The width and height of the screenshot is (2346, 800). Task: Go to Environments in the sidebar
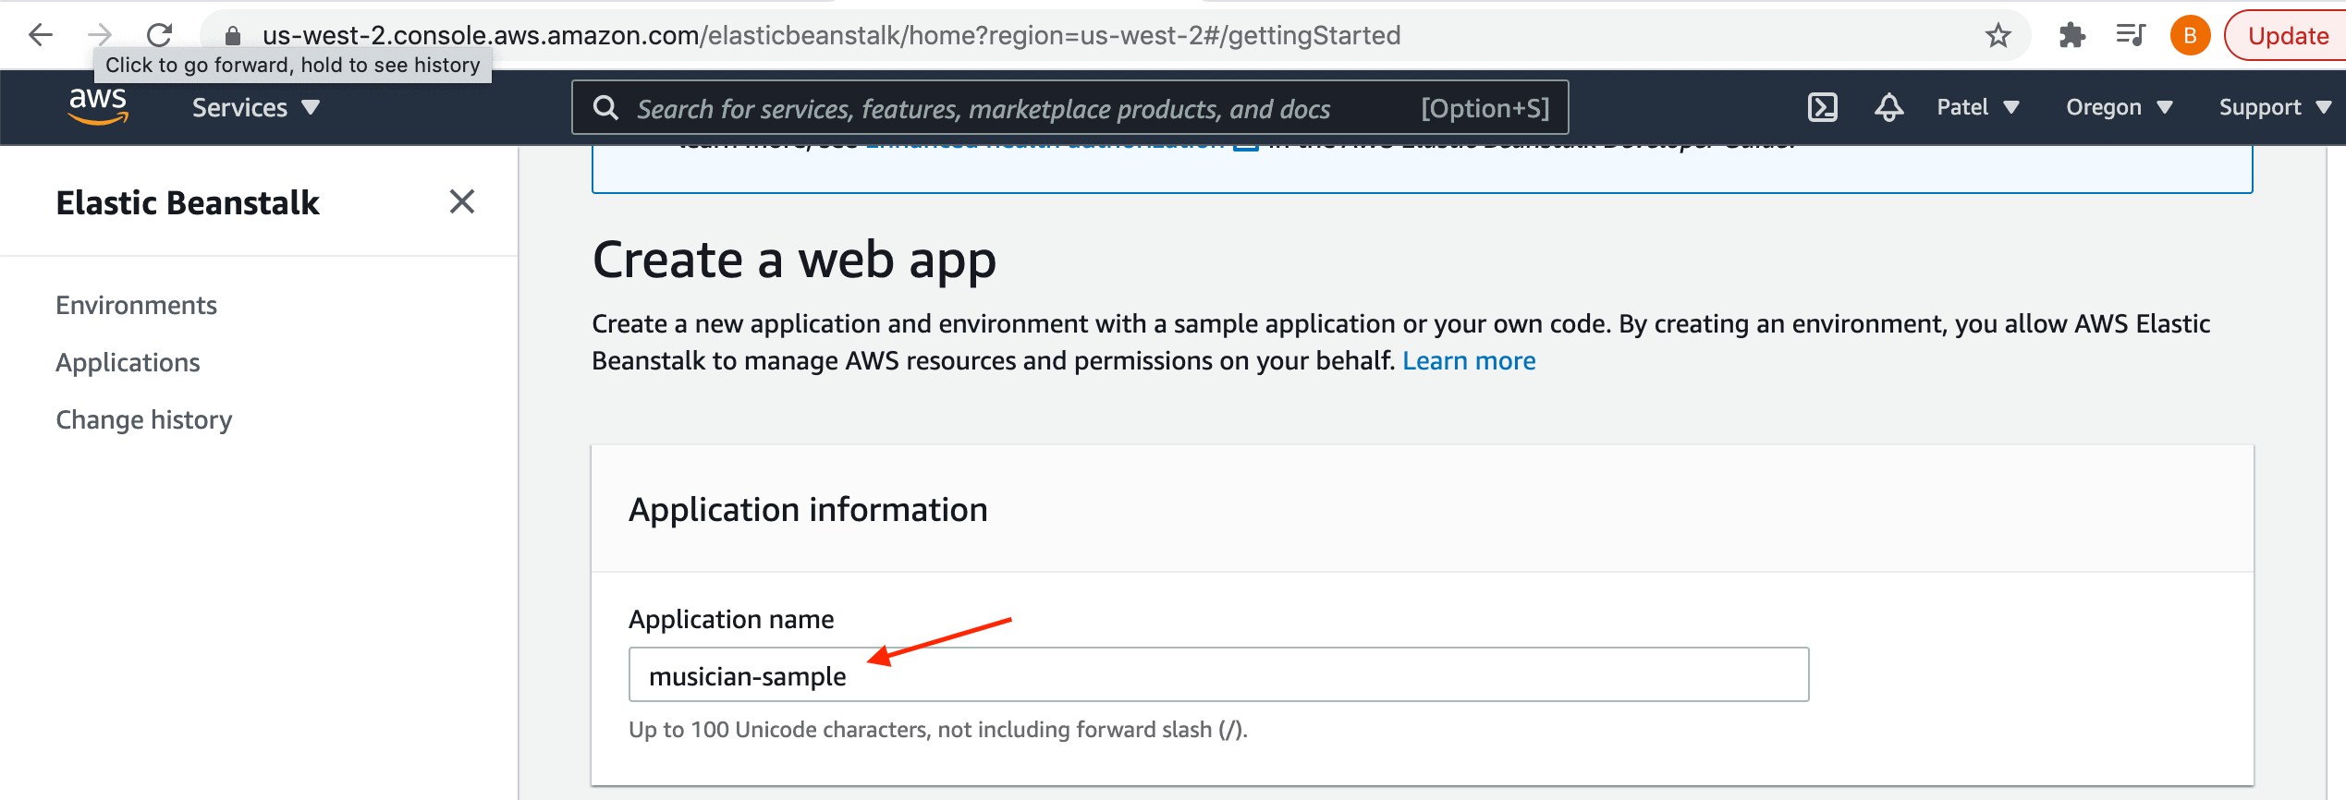coord(136,306)
